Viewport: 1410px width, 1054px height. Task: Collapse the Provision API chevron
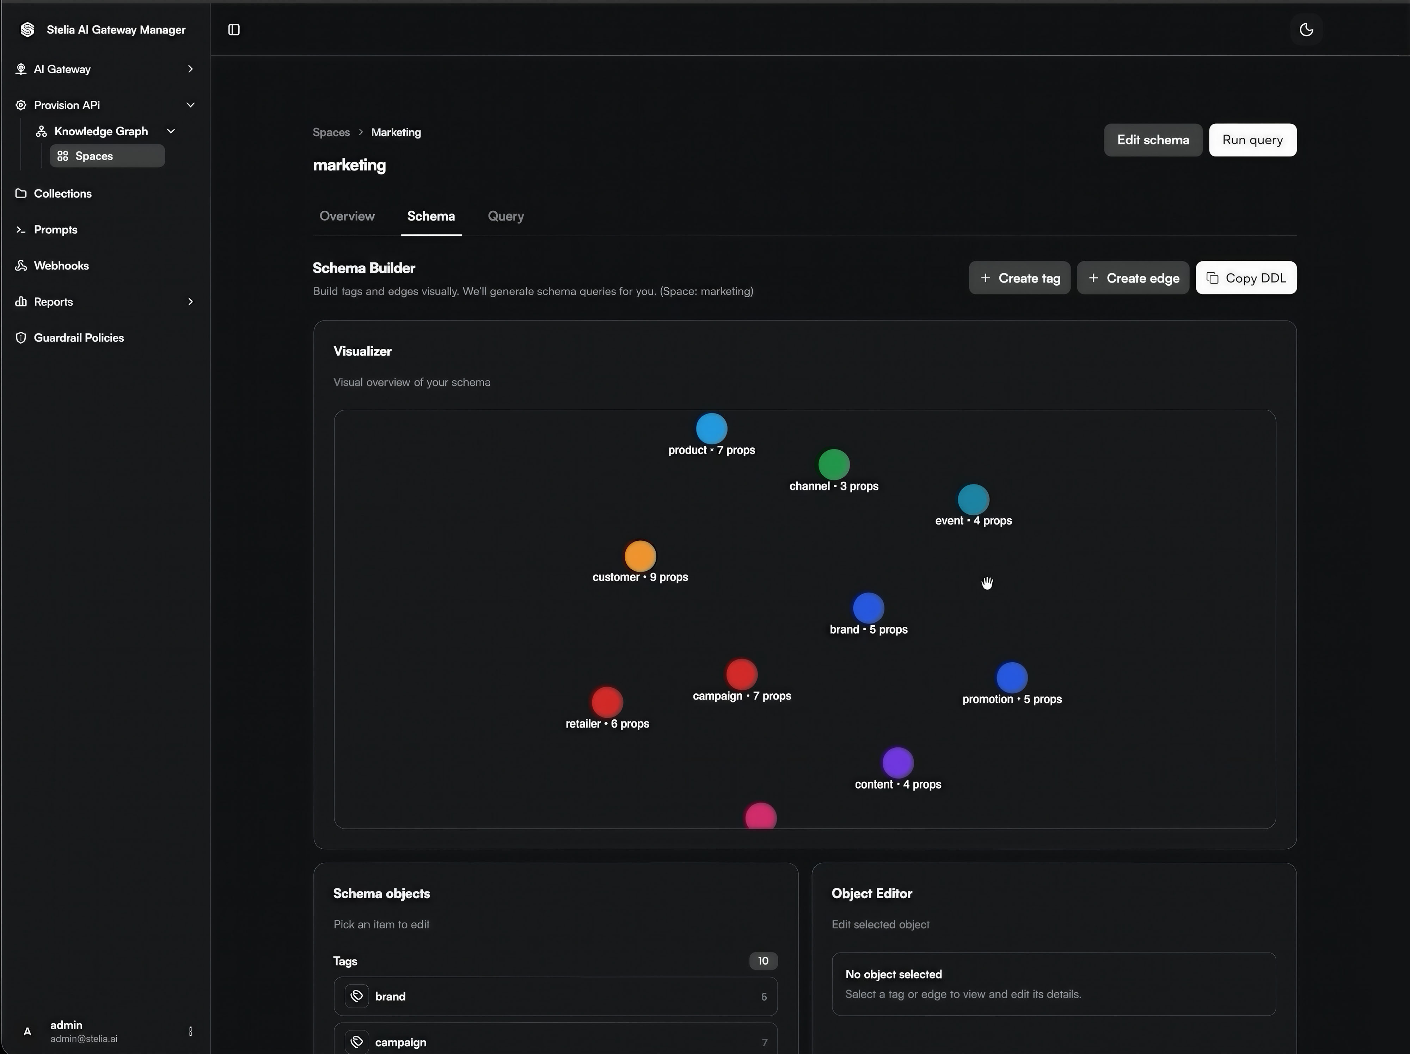pos(190,105)
